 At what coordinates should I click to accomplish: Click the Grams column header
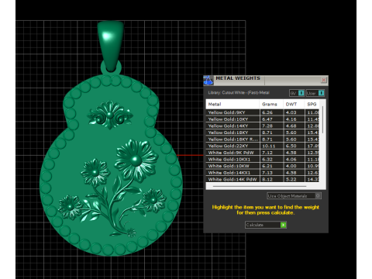pyautogui.click(x=271, y=104)
